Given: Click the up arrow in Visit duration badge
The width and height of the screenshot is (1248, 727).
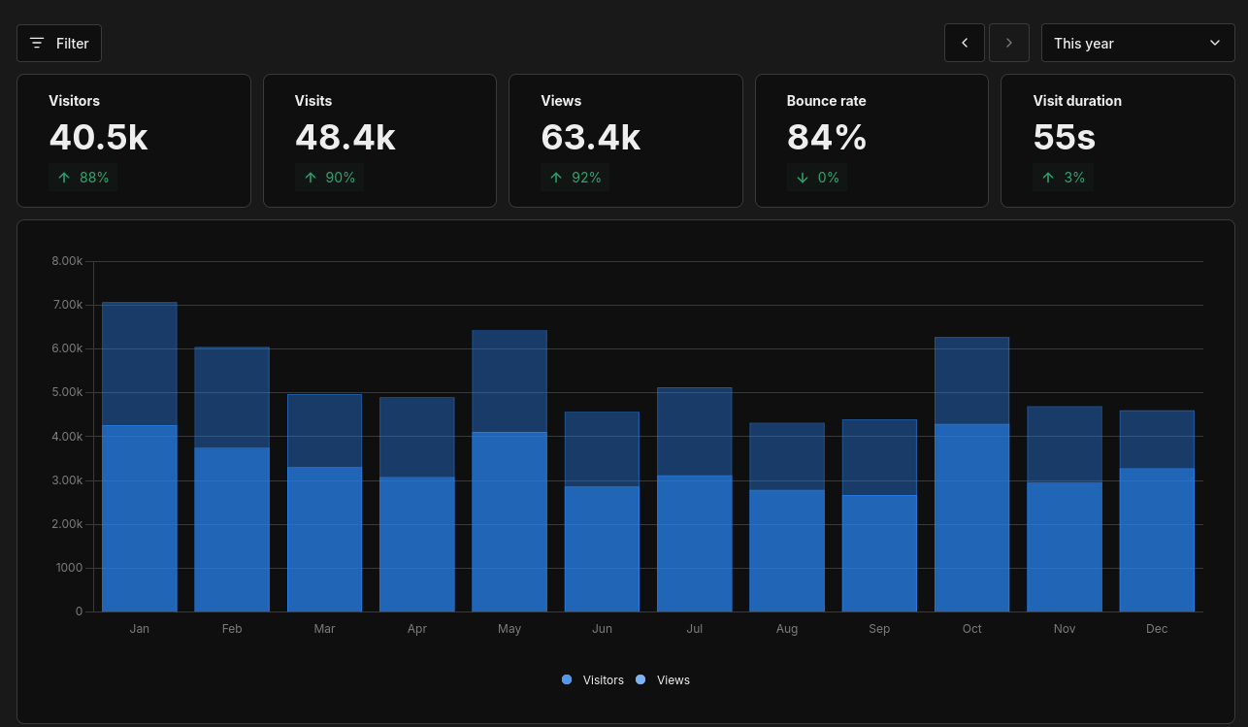Looking at the screenshot, I should tap(1048, 178).
